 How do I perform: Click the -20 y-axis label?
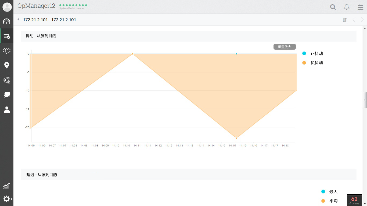pos(27,127)
